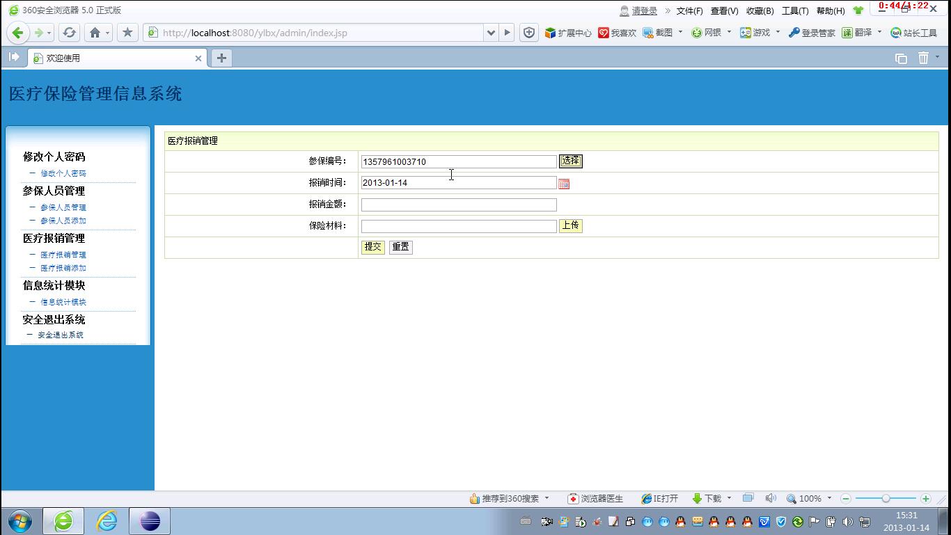The height and width of the screenshot is (535, 951).
Task: Open 浏览器医生 browser doctor
Action: (x=596, y=499)
